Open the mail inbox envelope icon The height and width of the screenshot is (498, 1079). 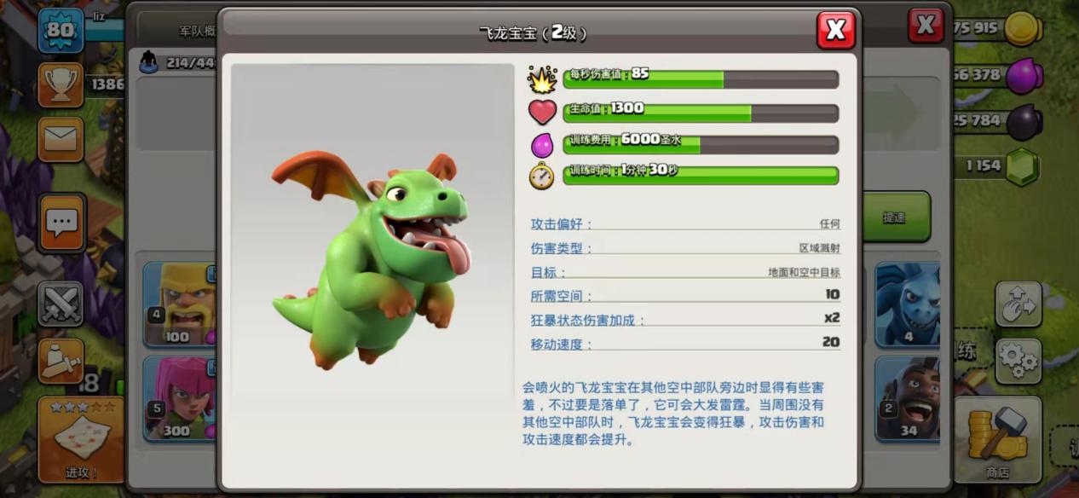click(61, 139)
